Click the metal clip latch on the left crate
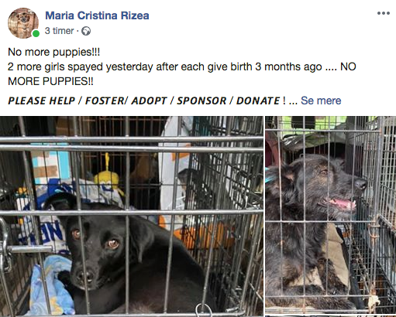The image size is (396, 317). pyautogui.click(x=5, y=246)
